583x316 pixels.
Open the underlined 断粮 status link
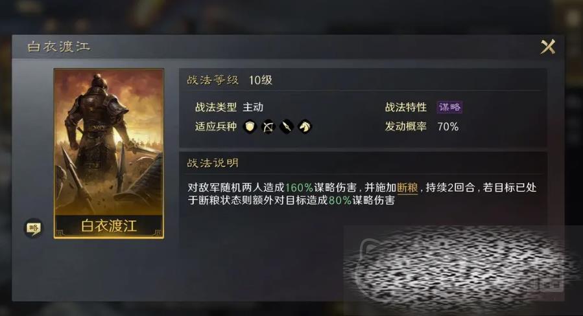point(407,188)
